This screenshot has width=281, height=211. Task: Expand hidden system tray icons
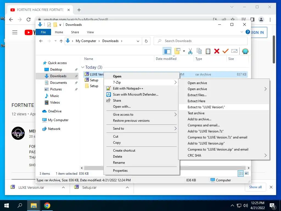tap(232, 206)
